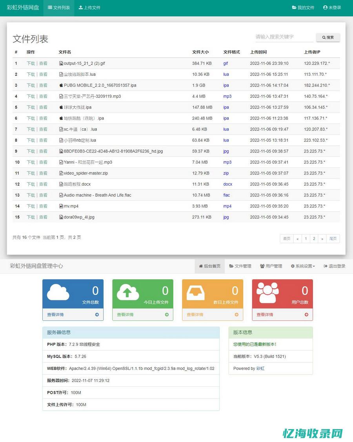The image size is (353, 442).
Task: Click the zip file icon beside video_spider-master.zip
Action: click(61, 173)
